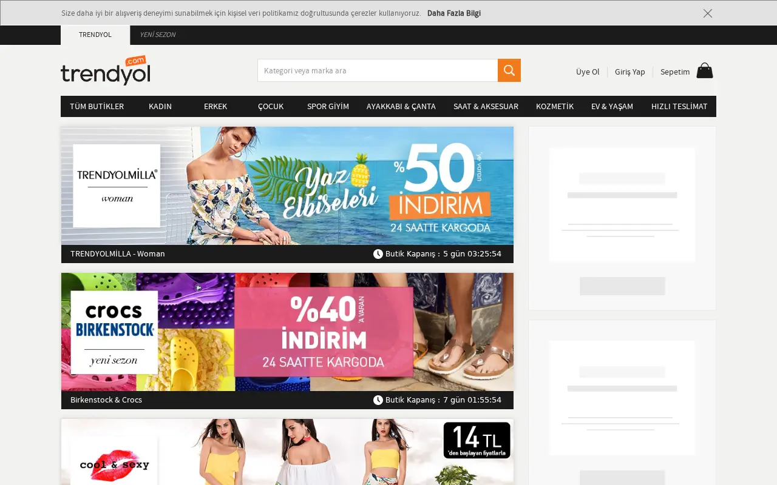This screenshot has height=485, width=777.
Task: Expand the AYAKKABI & ÇANTA menu
Action: pyautogui.click(x=401, y=106)
